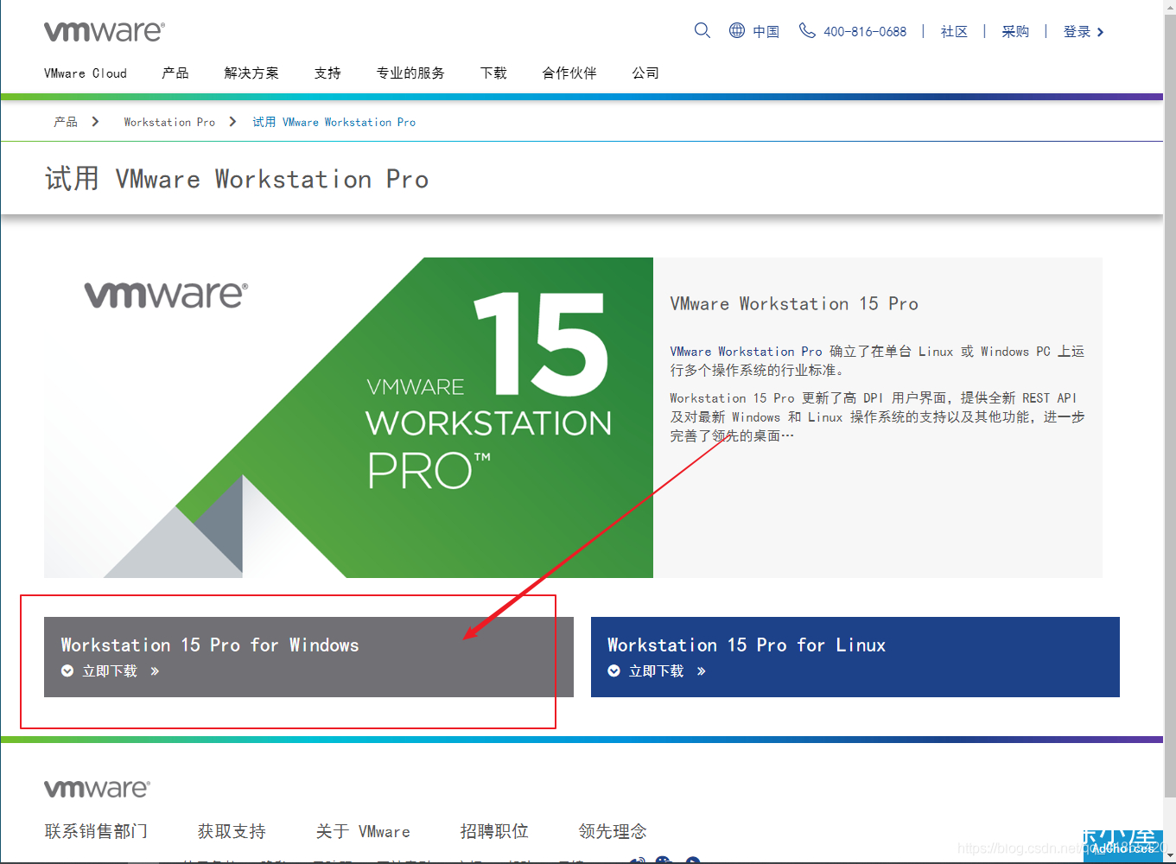Click download circle icon under Windows

tap(67, 671)
